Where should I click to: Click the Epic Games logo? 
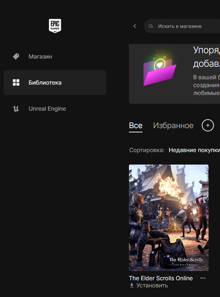pyautogui.click(x=55, y=25)
